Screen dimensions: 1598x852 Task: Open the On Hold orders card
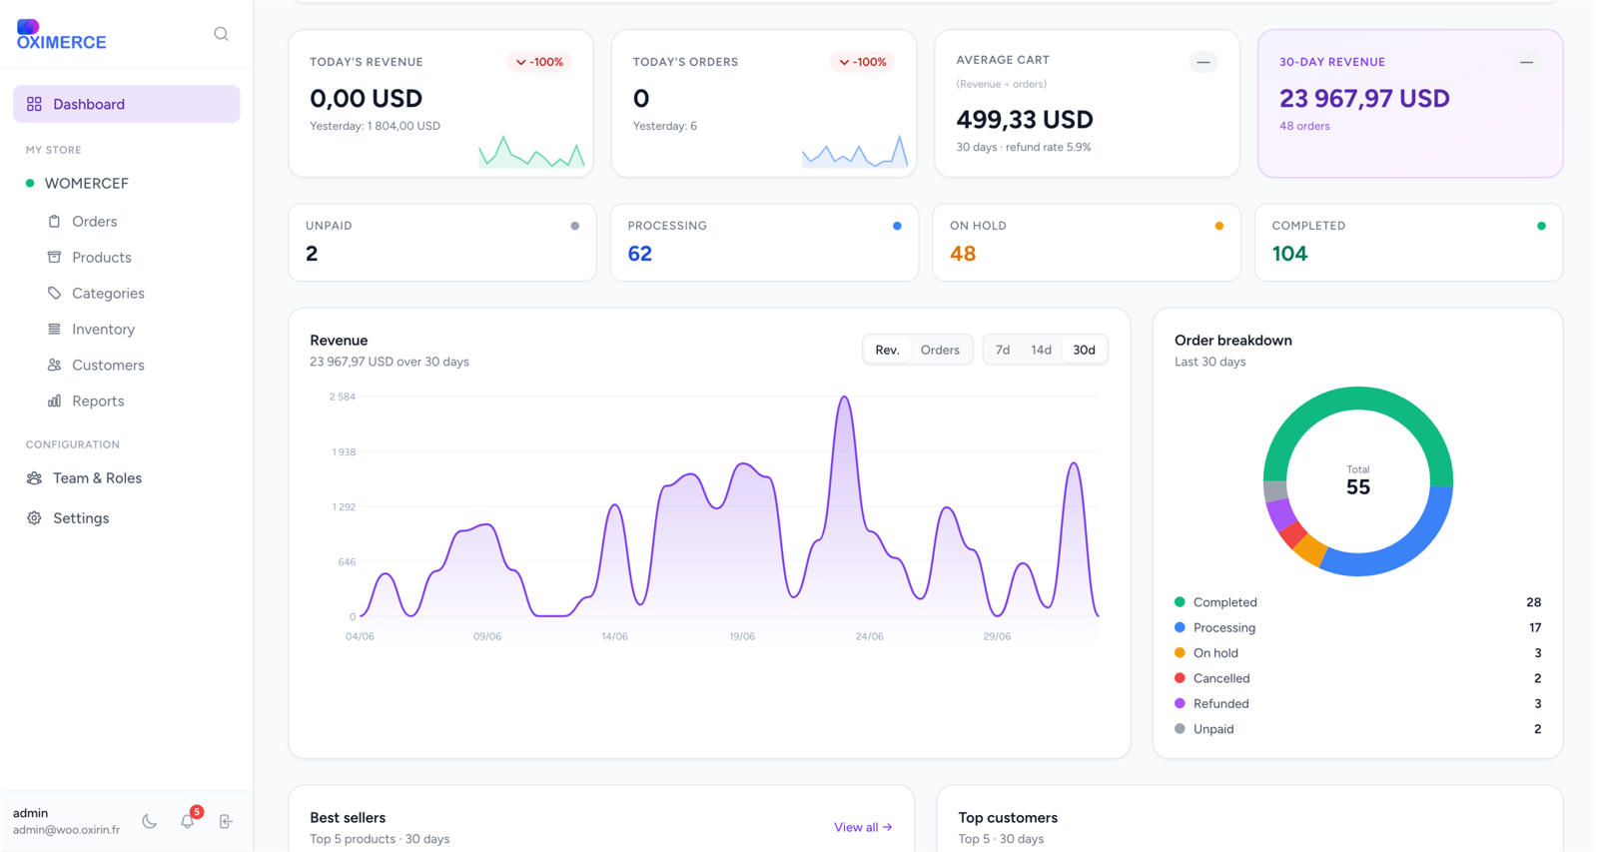point(1087,243)
